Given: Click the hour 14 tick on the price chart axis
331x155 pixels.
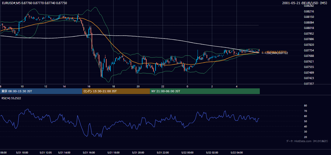Looking at the screenshot, I should (64, 86).
